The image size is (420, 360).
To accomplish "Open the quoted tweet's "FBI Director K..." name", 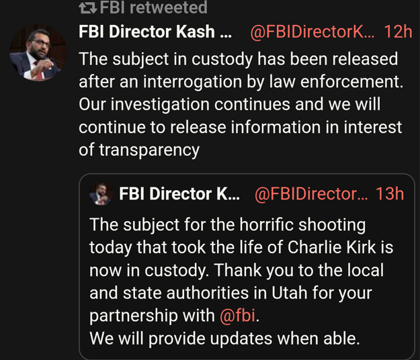I will pyautogui.click(x=179, y=194).
